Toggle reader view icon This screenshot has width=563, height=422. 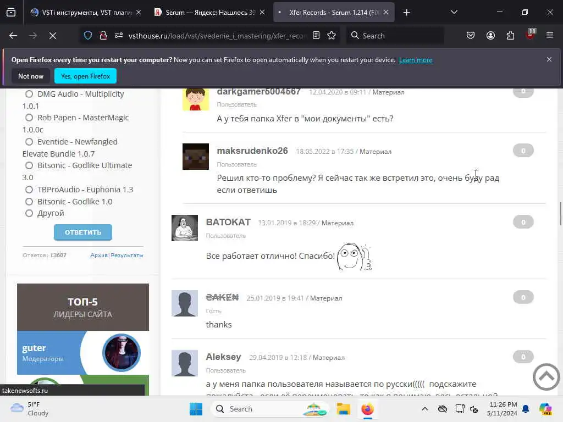pyautogui.click(x=316, y=36)
